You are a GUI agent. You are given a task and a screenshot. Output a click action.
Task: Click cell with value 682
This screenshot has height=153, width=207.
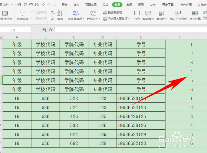click(x=74, y=143)
